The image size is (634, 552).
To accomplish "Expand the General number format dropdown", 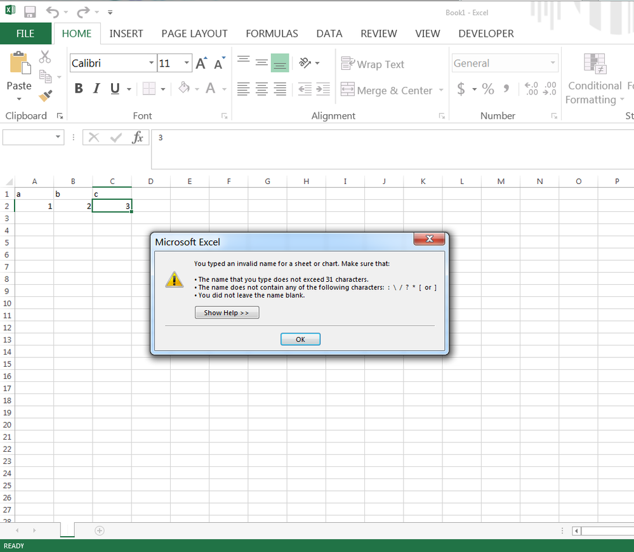I will [x=553, y=63].
